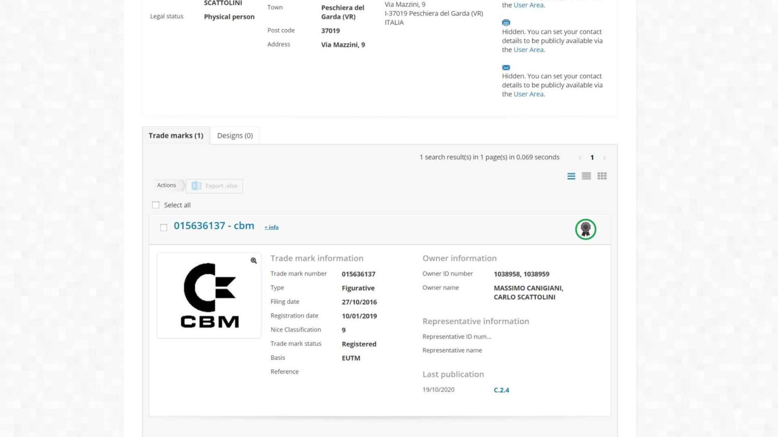Click the Excel icon on Export .xlsx

197,186
